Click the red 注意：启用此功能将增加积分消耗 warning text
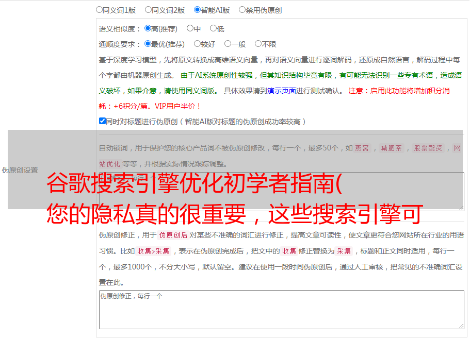Viewport: 470px width, 339px height. tap(274, 98)
